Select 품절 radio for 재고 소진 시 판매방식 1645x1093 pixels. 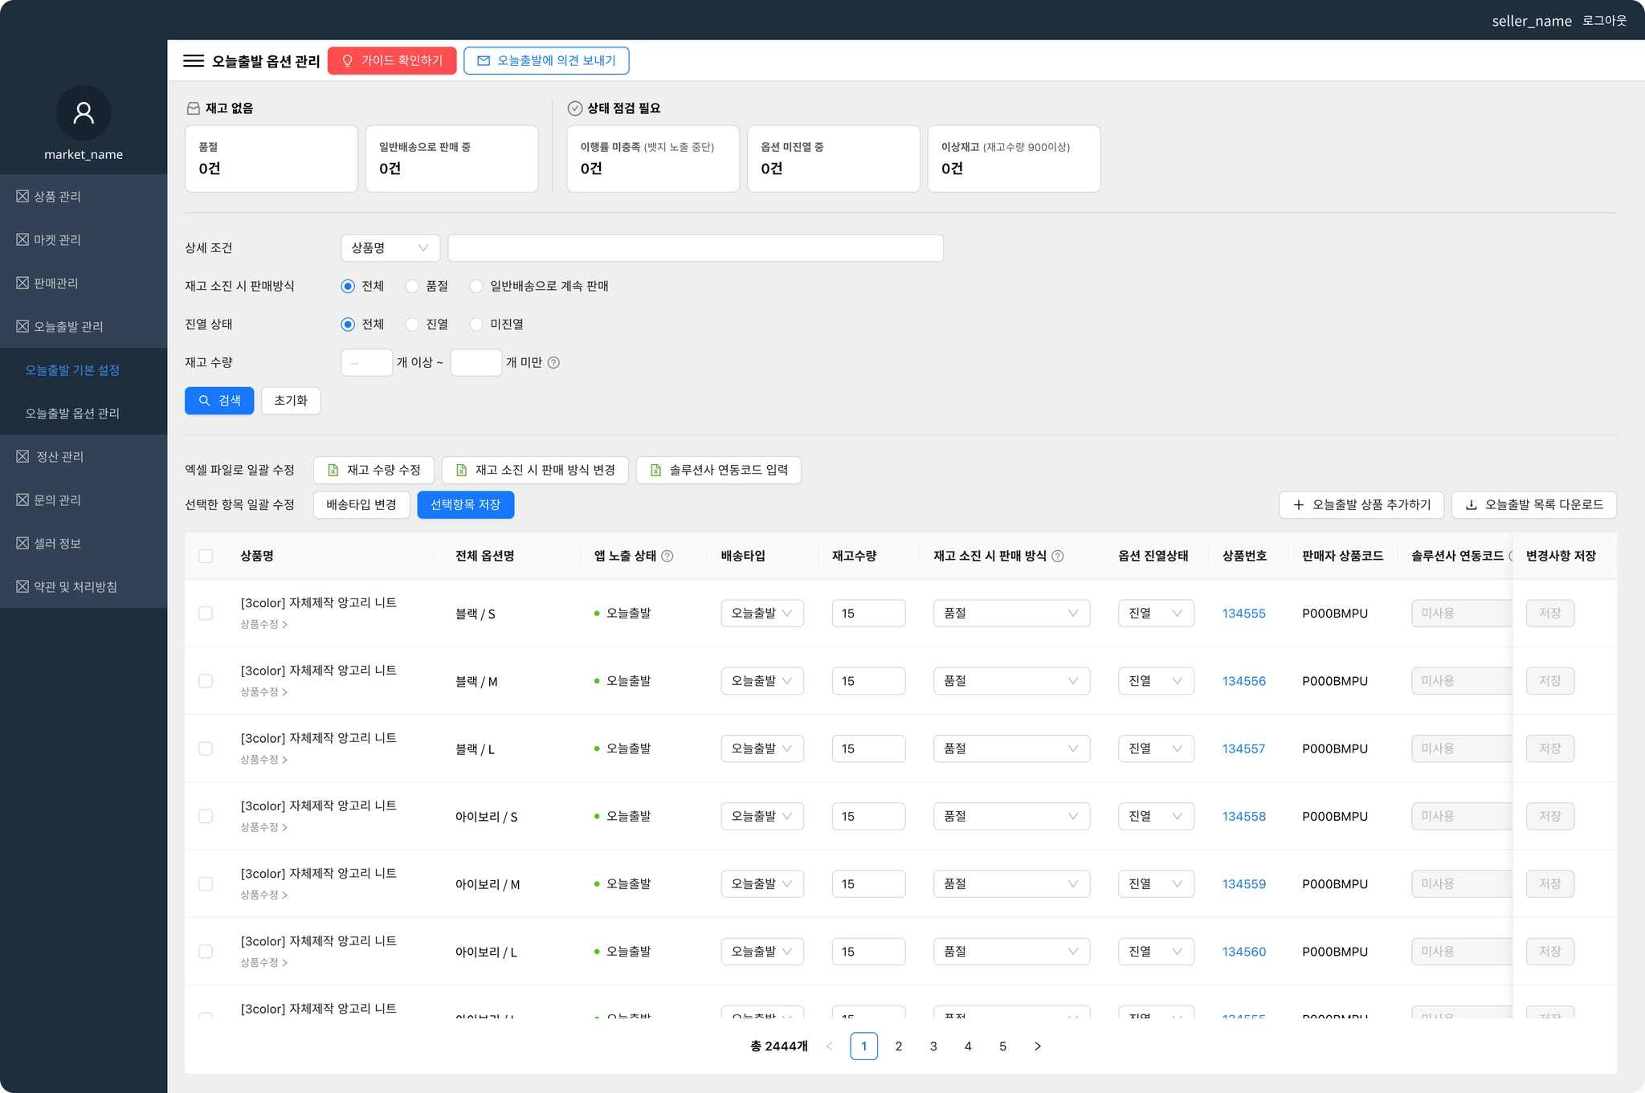pyautogui.click(x=412, y=287)
